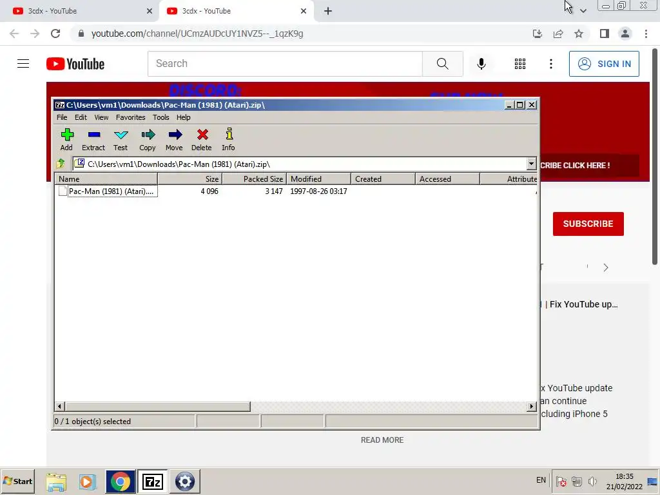The height and width of the screenshot is (495, 660).
Task: Click the 4 096 size value
Action: point(209,191)
